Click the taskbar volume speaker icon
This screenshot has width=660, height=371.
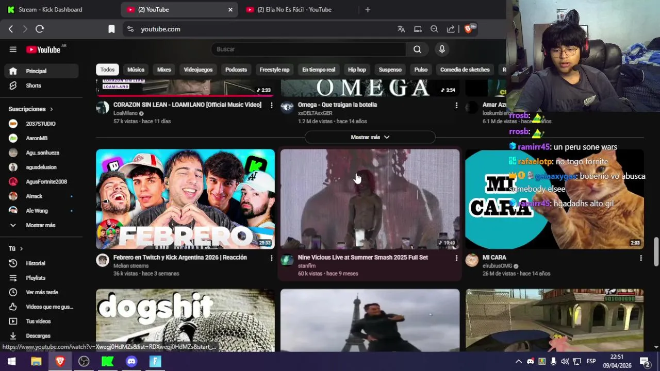[x=565, y=361]
